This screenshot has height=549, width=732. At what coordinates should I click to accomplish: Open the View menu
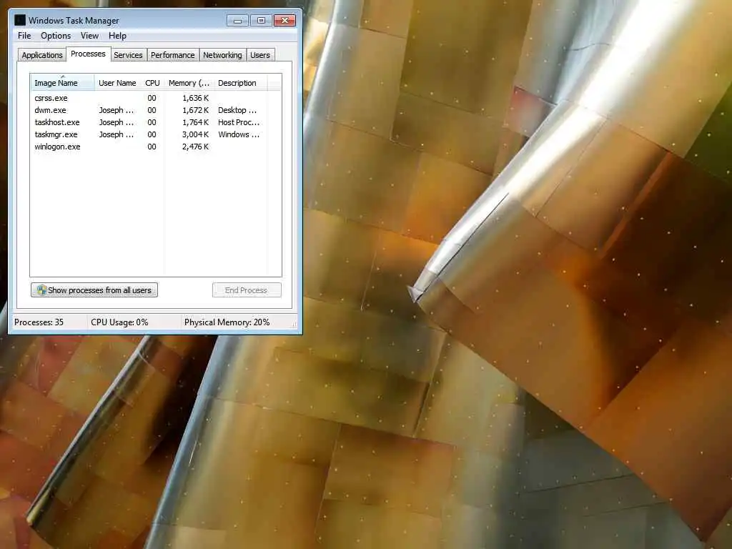click(89, 36)
